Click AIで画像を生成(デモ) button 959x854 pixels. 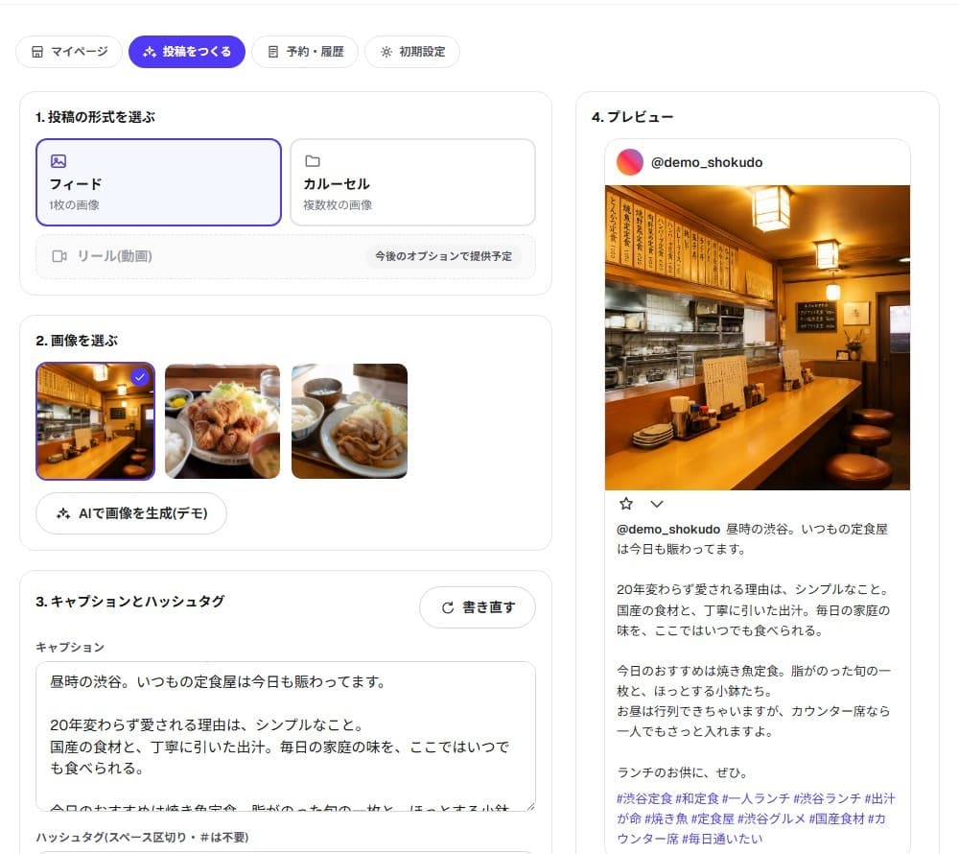point(130,513)
